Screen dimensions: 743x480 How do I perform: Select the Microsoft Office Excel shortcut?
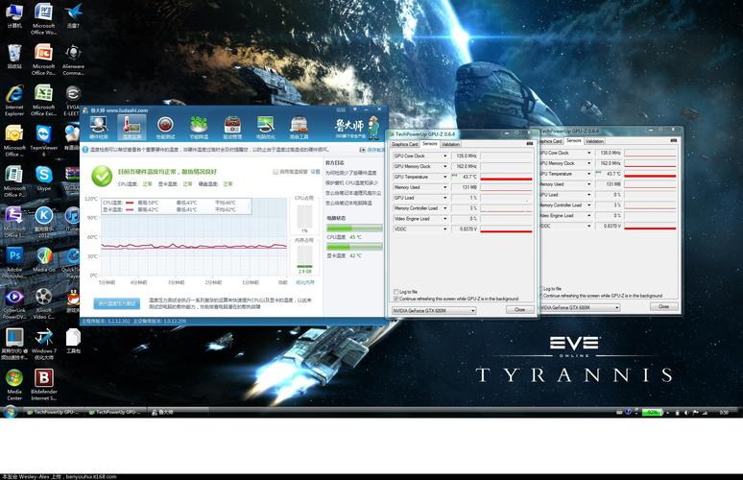click(x=43, y=100)
